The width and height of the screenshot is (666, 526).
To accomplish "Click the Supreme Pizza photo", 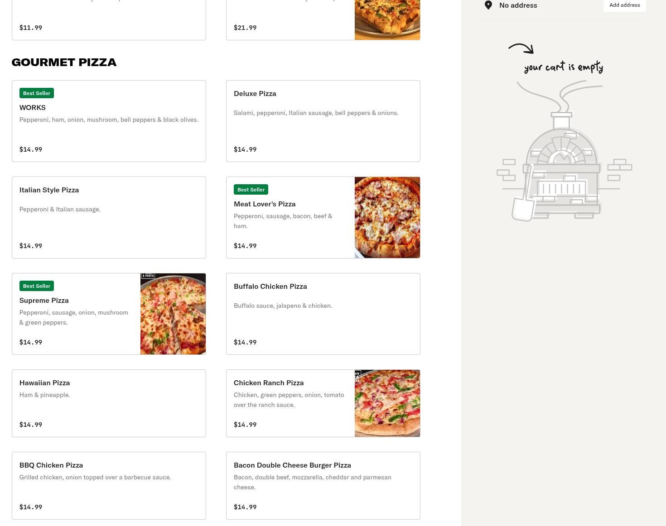I will tap(173, 314).
